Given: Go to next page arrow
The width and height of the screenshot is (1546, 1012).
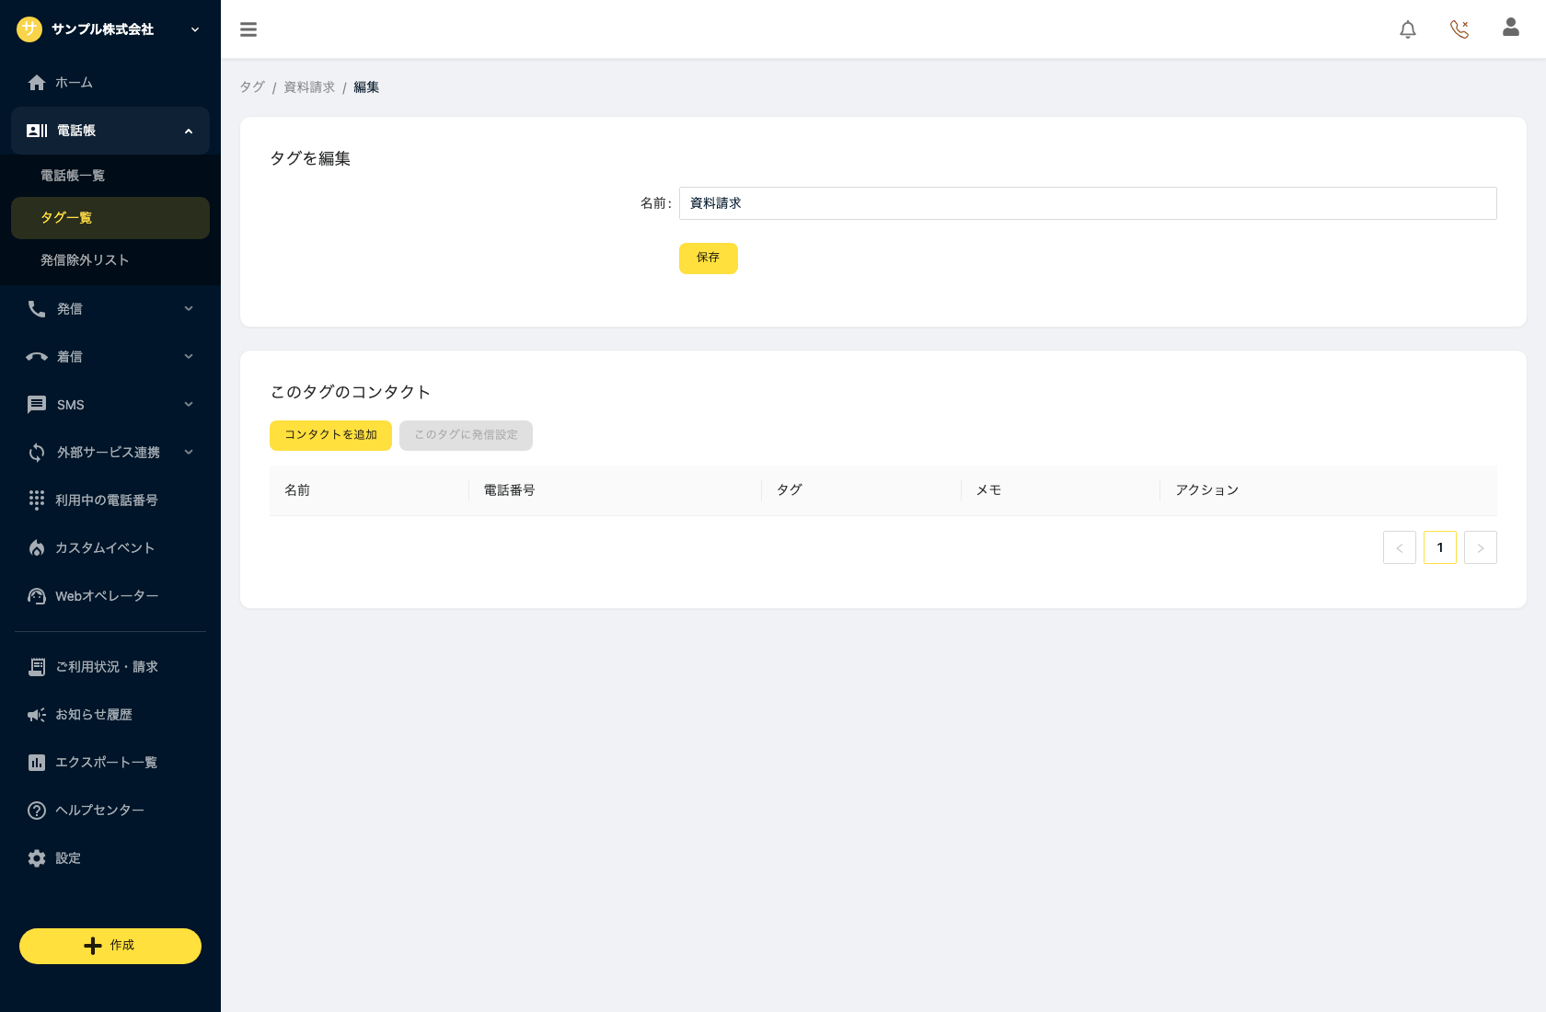Looking at the screenshot, I should tap(1481, 547).
